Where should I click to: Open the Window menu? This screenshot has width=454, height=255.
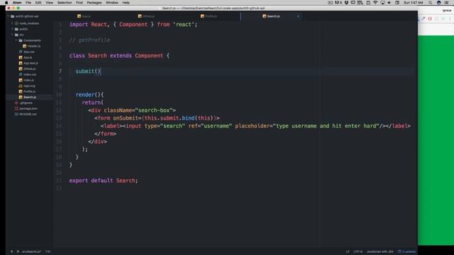112,3
